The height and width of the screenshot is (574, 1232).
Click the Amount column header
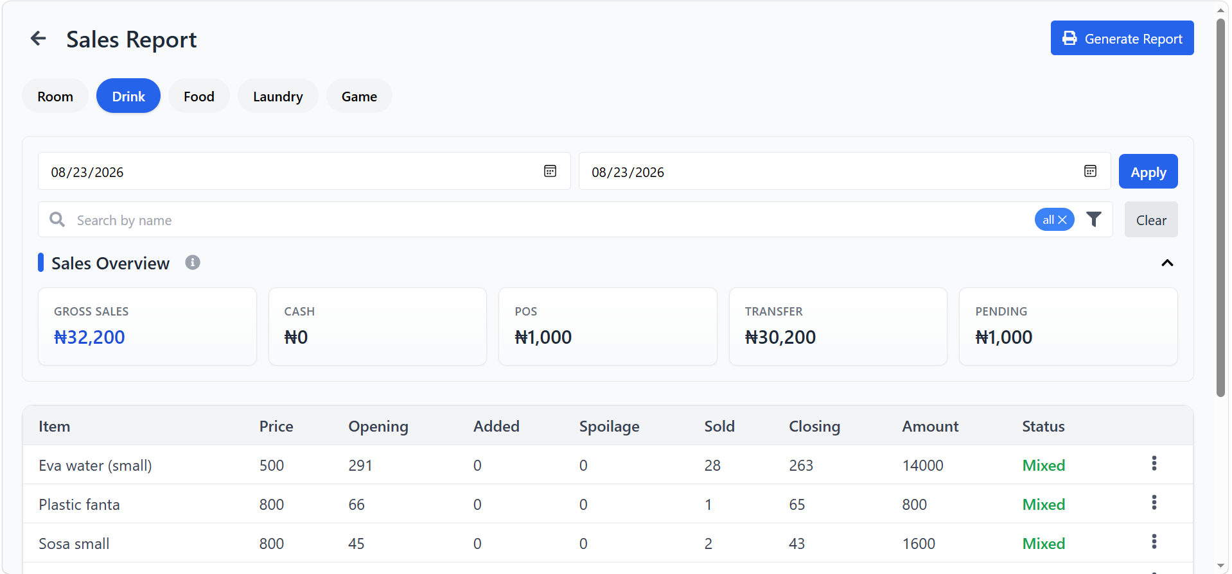930,426
